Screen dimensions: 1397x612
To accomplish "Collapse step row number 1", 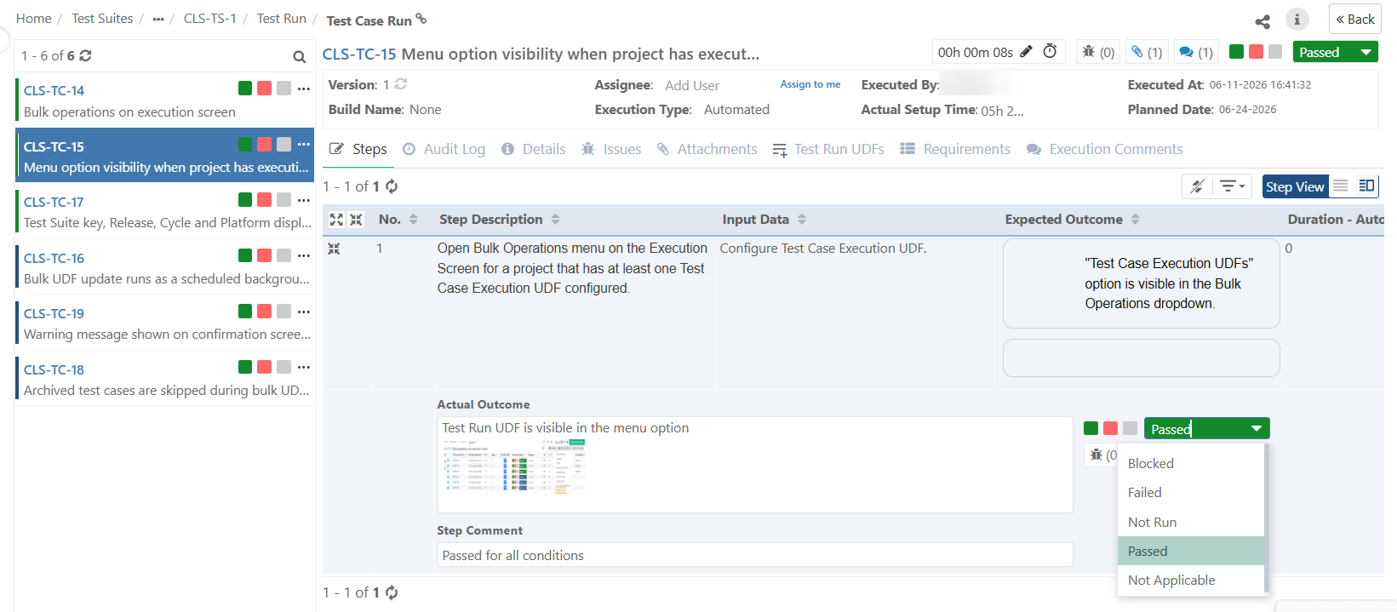I will (x=334, y=249).
